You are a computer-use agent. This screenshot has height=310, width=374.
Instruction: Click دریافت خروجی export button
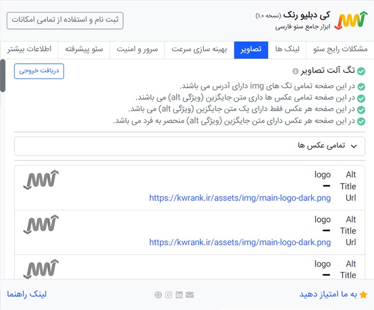click(x=39, y=71)
